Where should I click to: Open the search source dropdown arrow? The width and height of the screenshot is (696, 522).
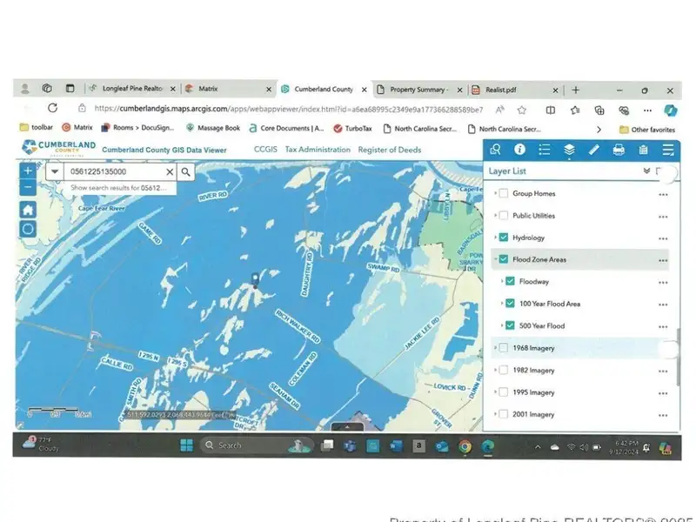point(55,172)
